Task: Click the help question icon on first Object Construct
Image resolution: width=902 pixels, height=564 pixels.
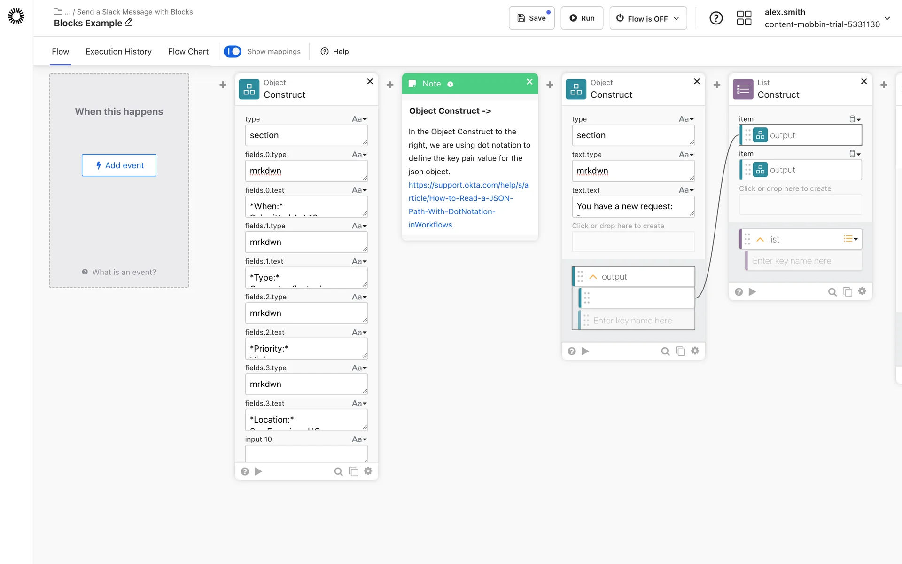Action: pyautogui.click(x=245, y=471)
